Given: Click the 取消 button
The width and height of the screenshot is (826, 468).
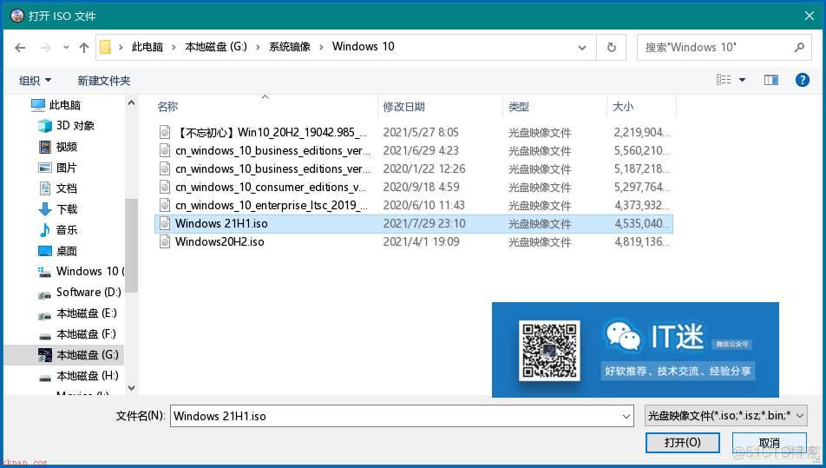Looking at the screenshot, I should point(769,443).
